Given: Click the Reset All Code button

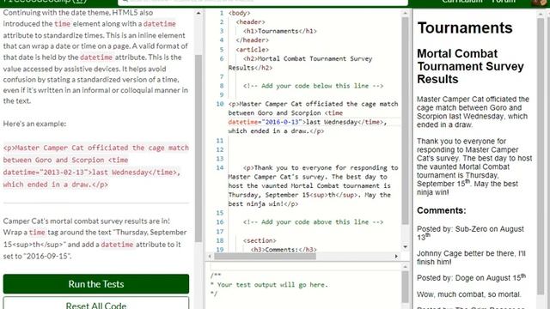Looking at the screenshot, I should (96, 303).
